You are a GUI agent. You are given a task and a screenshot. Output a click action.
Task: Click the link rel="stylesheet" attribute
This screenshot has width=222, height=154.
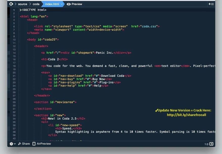point(59,26)
